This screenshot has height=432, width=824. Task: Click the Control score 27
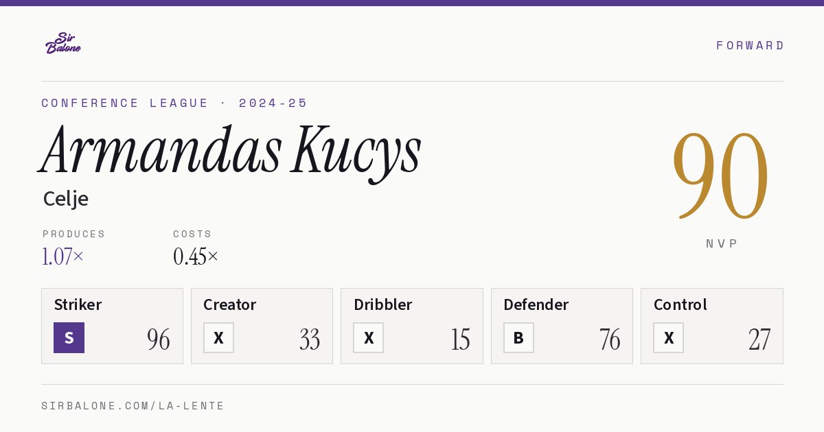(759, 339)
